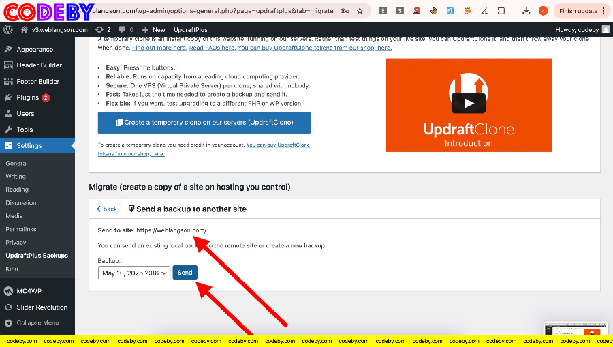
Task: Open Header Builder in sidebar
Action: (x=39, y=65)
